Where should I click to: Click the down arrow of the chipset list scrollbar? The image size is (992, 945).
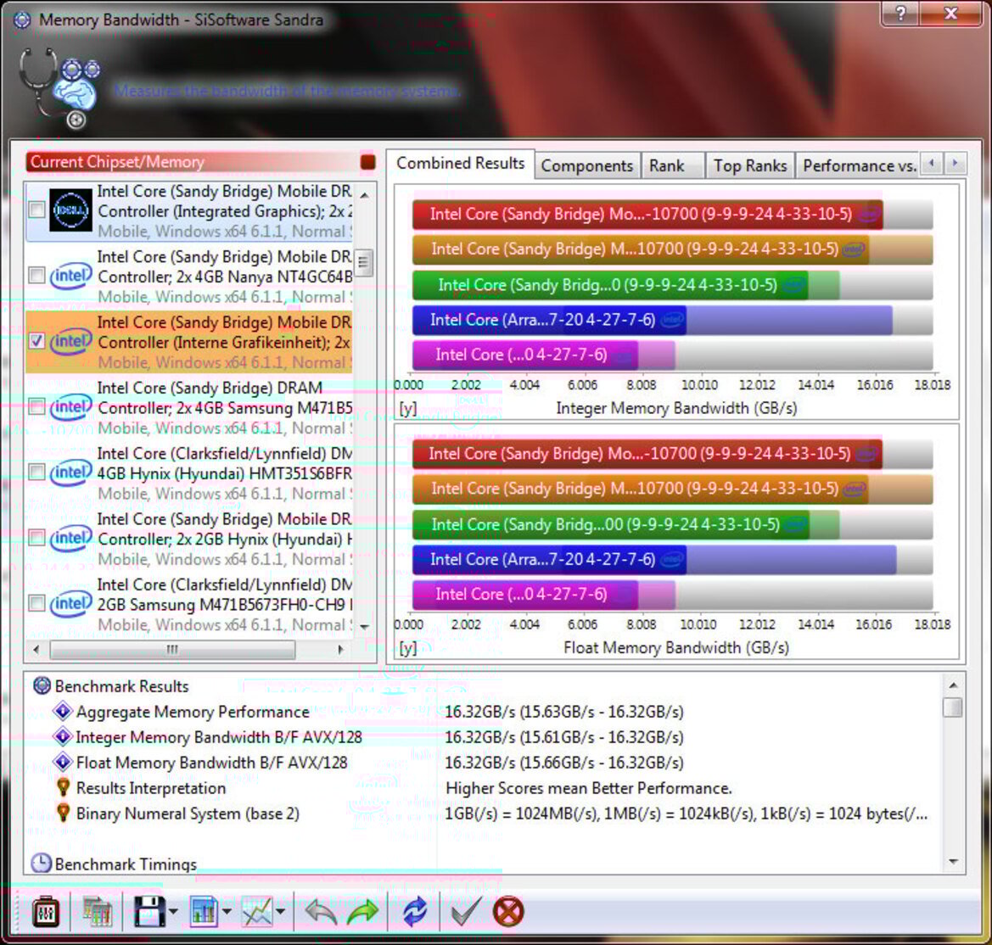(x=364, y=627)
